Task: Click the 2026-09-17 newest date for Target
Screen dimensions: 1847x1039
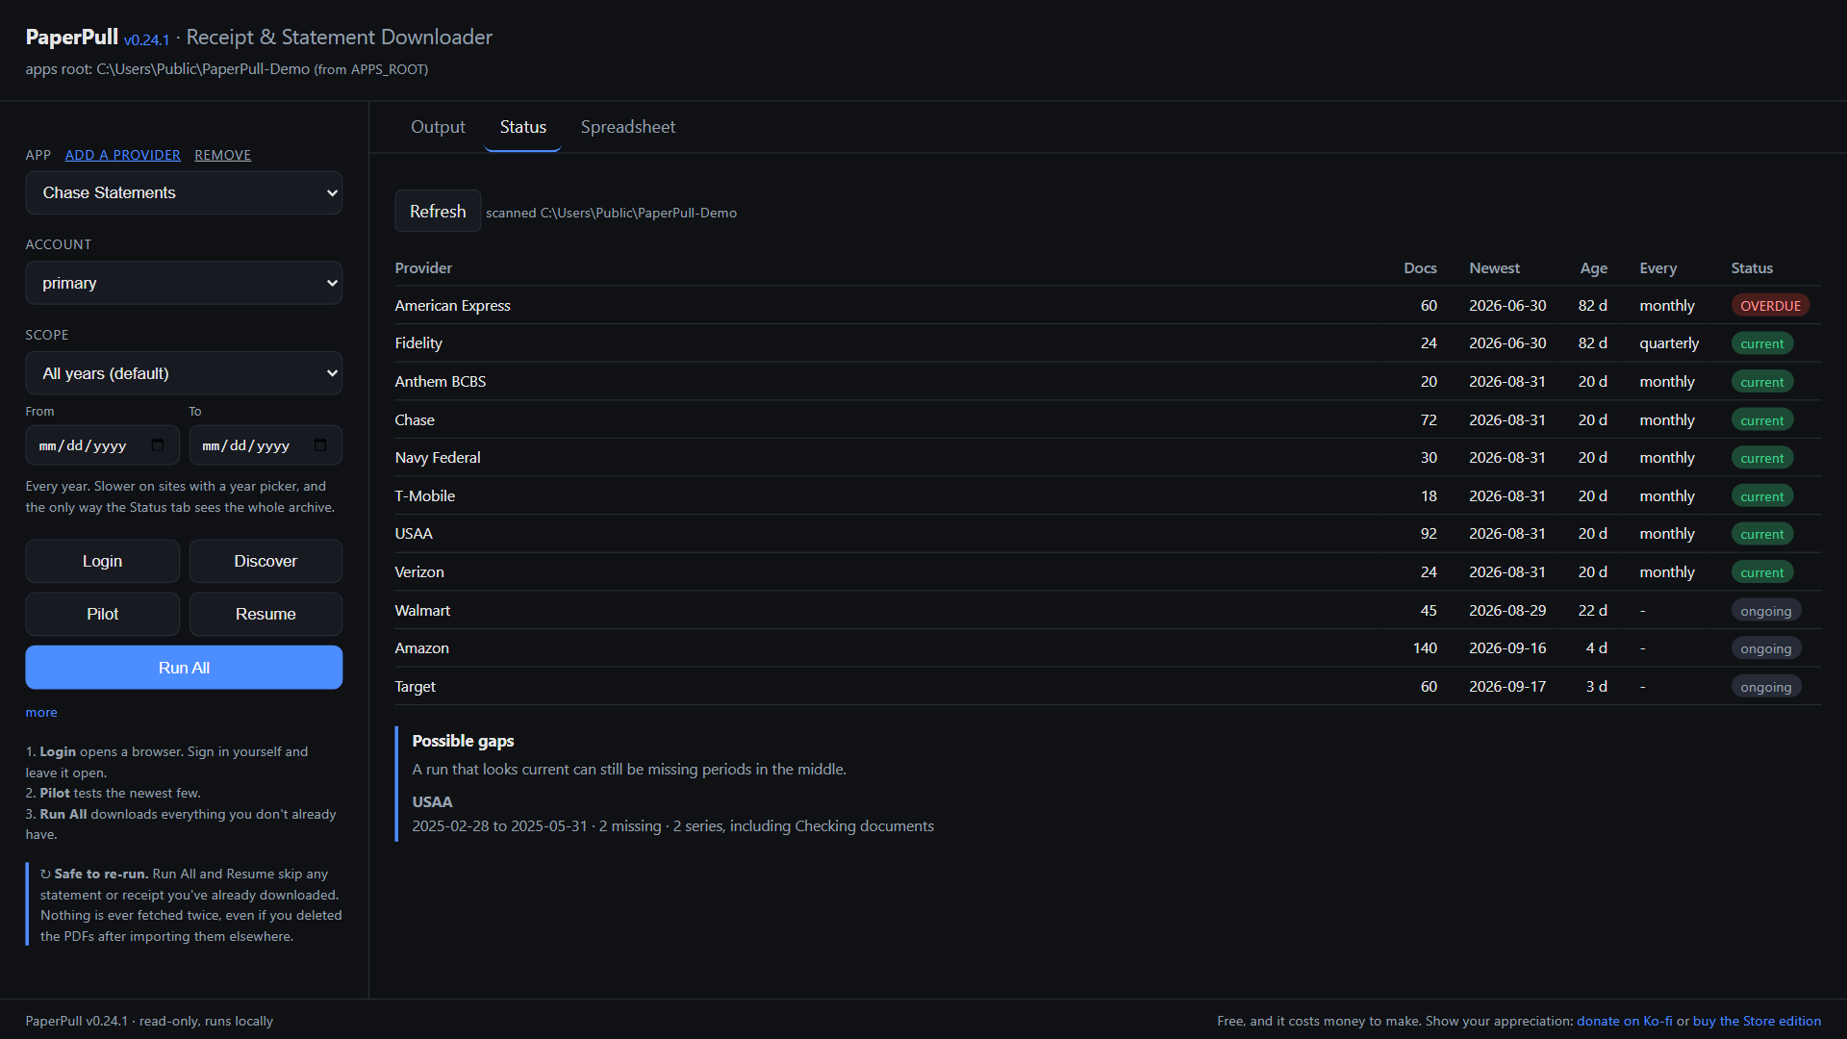Action: coord(1507,687)
